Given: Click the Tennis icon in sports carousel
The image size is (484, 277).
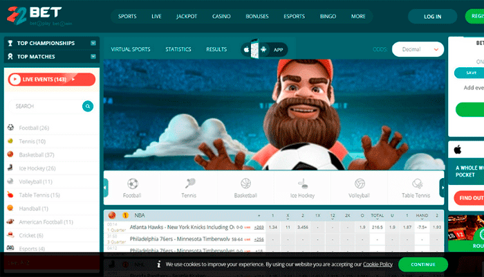Looking at the screenshot, I should pyautogui.click(x=189, y=184).
